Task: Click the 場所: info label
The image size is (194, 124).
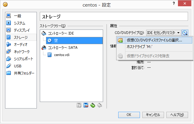Action: 141,62
